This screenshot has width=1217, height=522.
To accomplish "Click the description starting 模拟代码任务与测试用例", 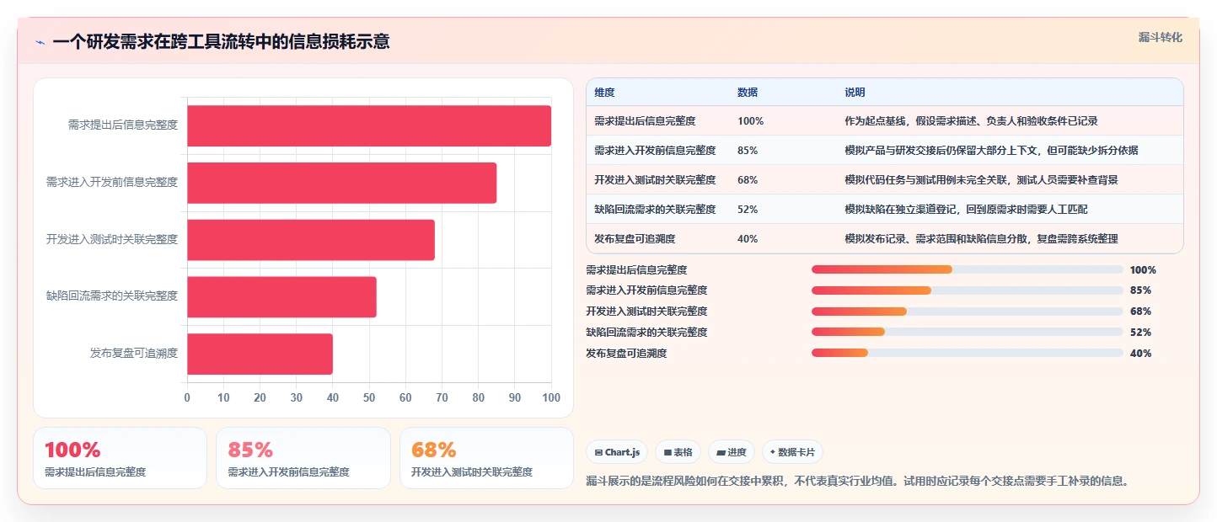I will pos(981,180).
